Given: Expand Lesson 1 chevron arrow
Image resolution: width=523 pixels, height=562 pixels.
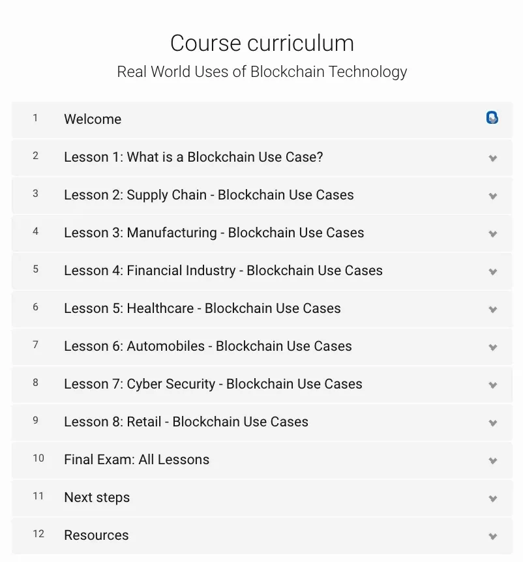Looking at the screenshot, I should (x=493, y=158).
